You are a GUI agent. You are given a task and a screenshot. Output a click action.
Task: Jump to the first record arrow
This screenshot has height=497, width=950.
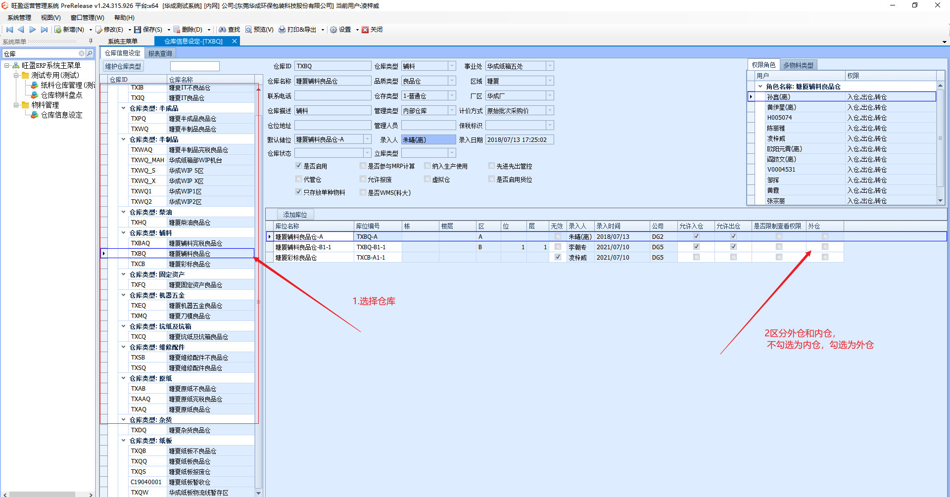pos(9,30)
